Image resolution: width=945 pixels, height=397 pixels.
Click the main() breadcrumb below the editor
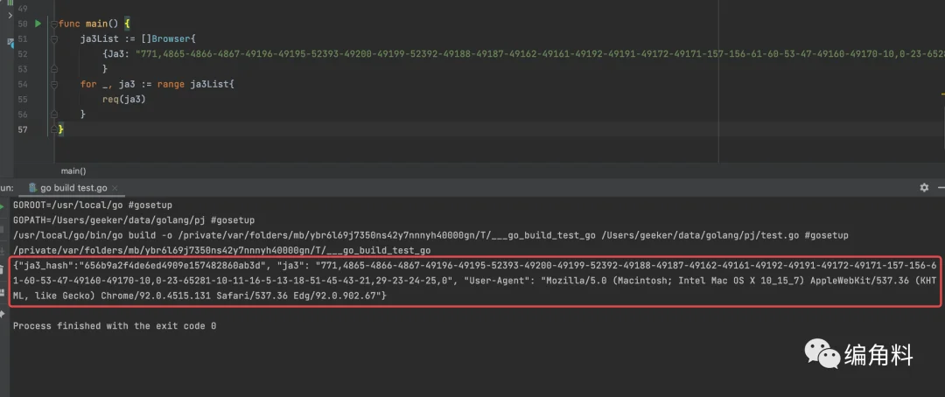coord(73,171)
